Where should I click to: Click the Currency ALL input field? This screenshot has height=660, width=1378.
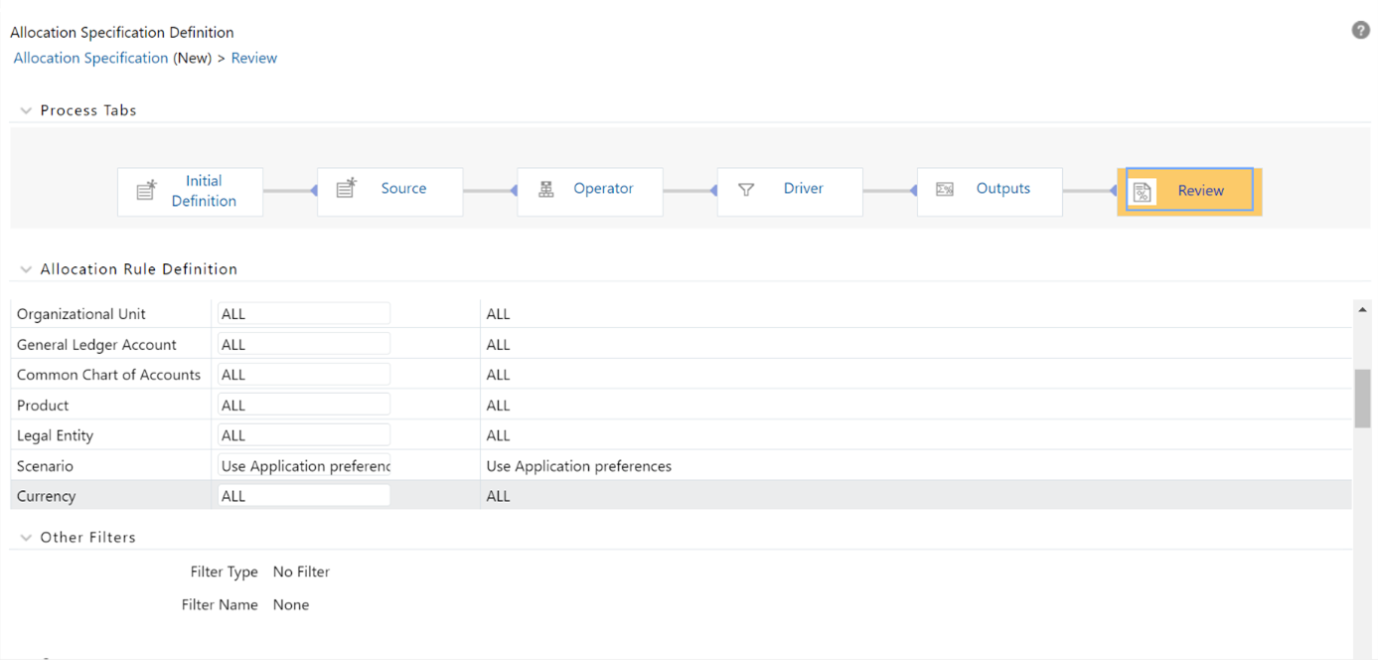click(x=303, y=494)
